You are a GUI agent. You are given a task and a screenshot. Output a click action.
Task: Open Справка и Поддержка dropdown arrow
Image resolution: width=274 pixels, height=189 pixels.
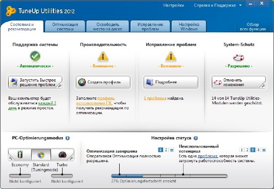coord(241,5)
